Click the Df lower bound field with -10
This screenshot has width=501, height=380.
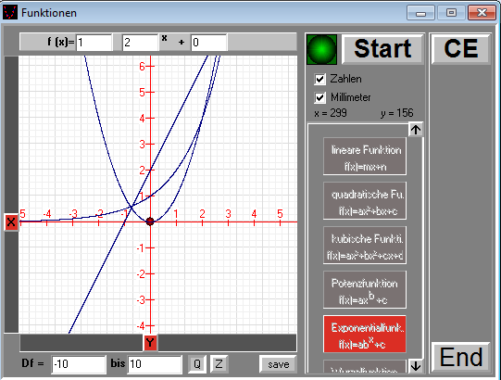pyautogui.click(x=79, y=364)
